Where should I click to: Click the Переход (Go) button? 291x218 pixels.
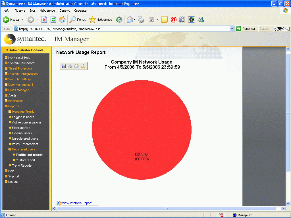(246, 29)
